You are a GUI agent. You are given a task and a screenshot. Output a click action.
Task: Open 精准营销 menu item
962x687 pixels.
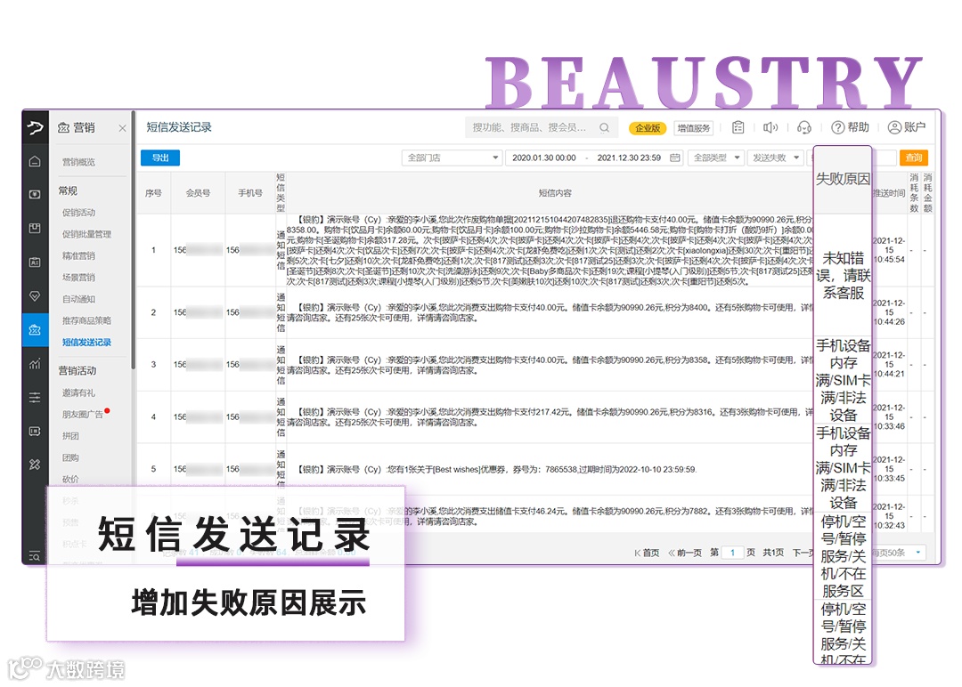(78, 255)
